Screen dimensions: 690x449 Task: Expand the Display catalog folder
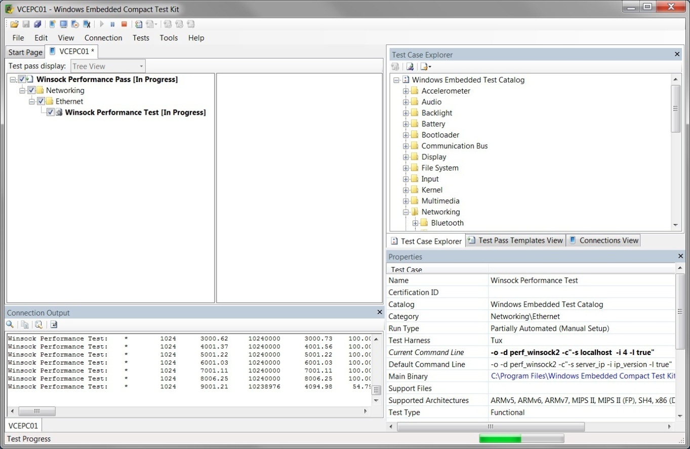(406, 157)
